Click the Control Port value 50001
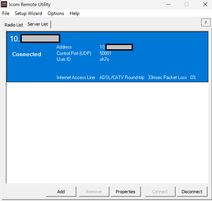The width and height of the screenshot is (212, 201). pyautogui.click(x=105, y=53)
